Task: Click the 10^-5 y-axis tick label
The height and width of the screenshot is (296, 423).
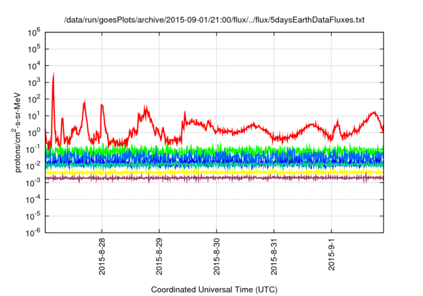Action: tap(33, 216)
